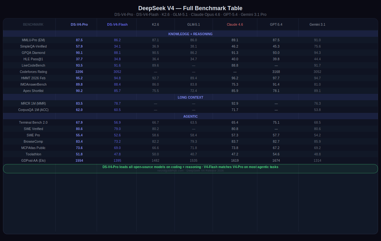The height and width of the screenshot is (241, 381).
Task: Click the Gemini 3.1 column header
Action: [x=317, y=24]
